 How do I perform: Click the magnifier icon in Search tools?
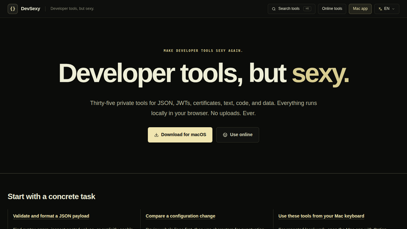273,9
